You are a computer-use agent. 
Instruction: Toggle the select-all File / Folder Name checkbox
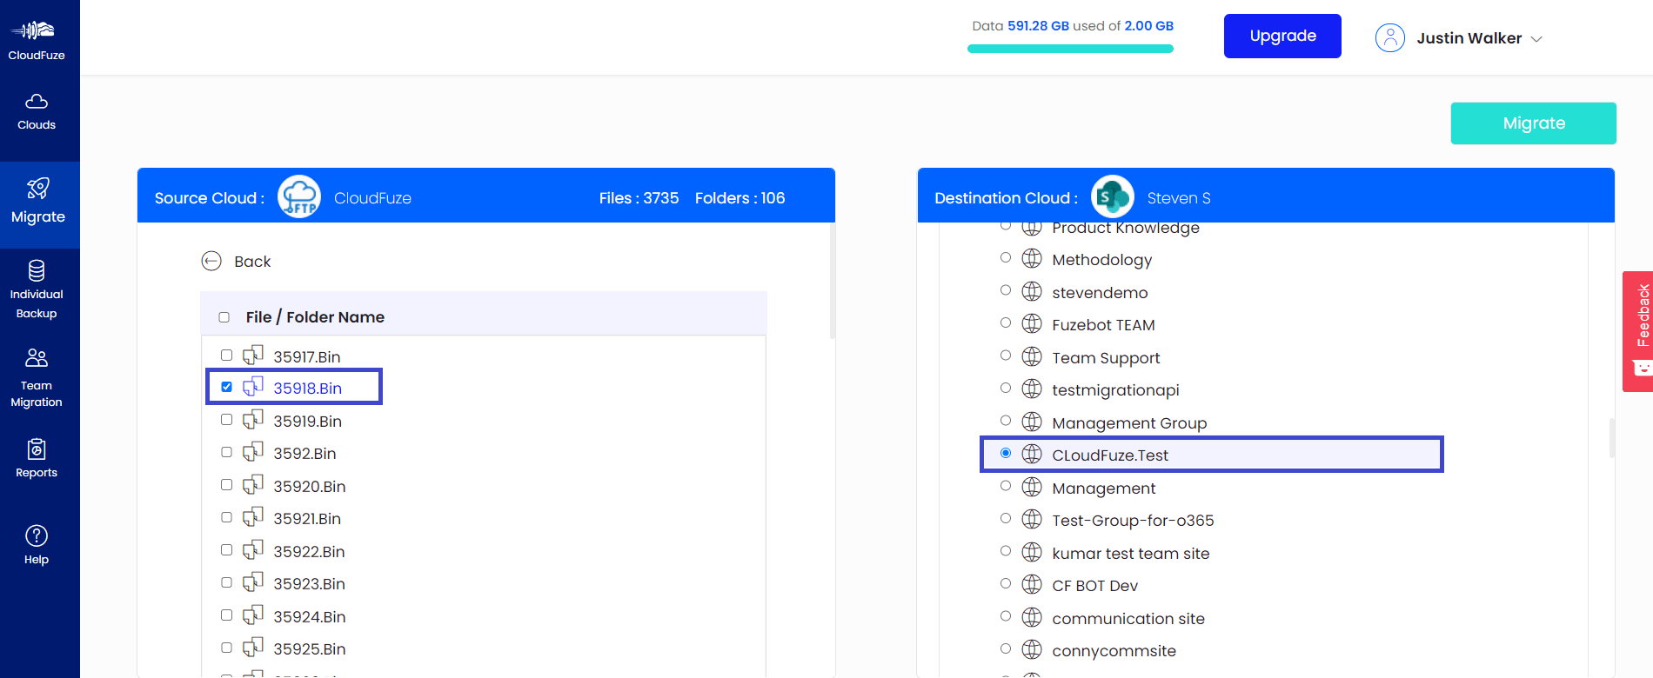[224, 317]
